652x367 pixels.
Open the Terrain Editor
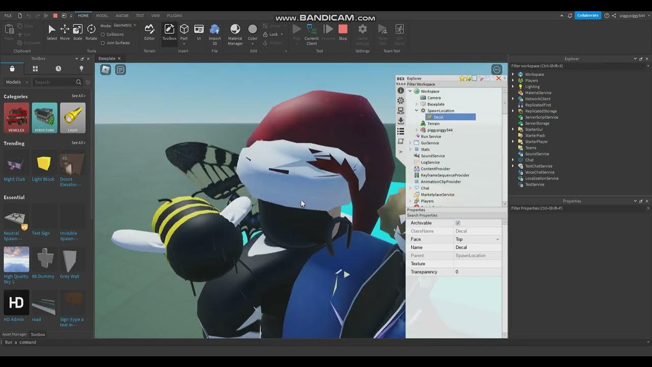(x=149, y=32)
